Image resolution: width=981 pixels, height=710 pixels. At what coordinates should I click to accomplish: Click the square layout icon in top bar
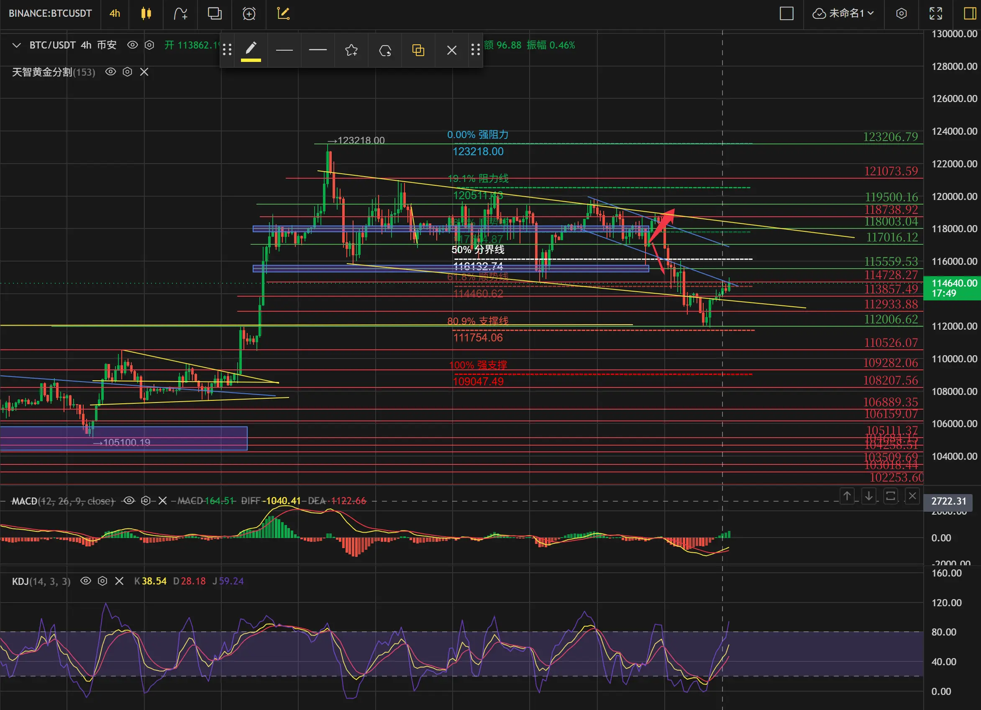(786, 13)
